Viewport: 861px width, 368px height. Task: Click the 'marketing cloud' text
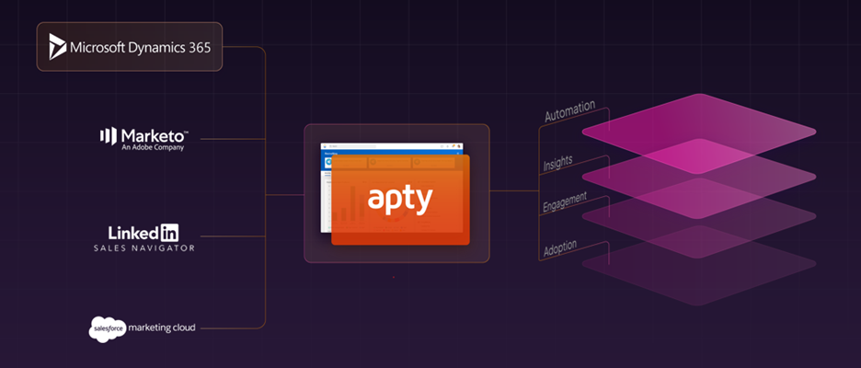[x=162, y=327]
